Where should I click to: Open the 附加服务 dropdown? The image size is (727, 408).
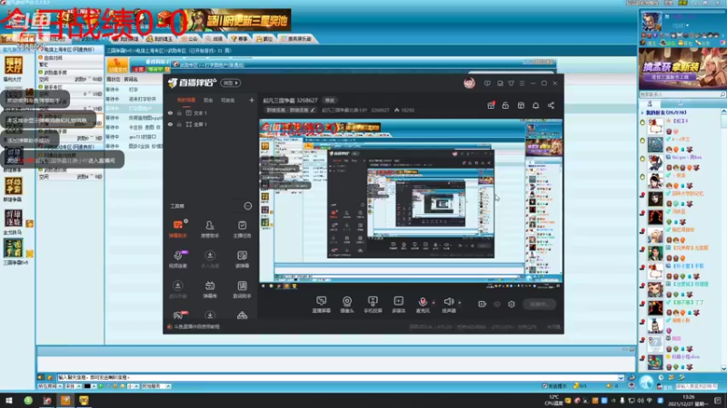[155, 386]
